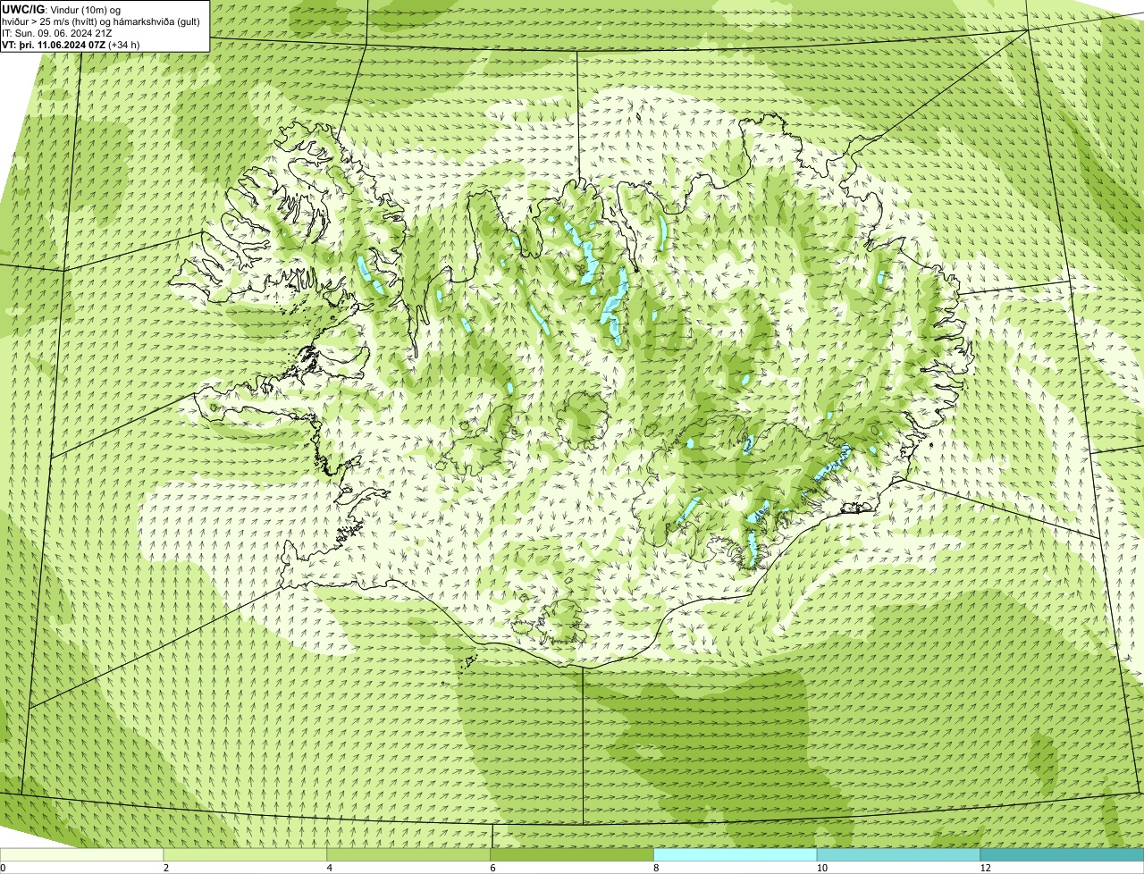Click the "8" label on the color scale
Image resolution: width=1144 pixels, height=874 pixels.
656,868
